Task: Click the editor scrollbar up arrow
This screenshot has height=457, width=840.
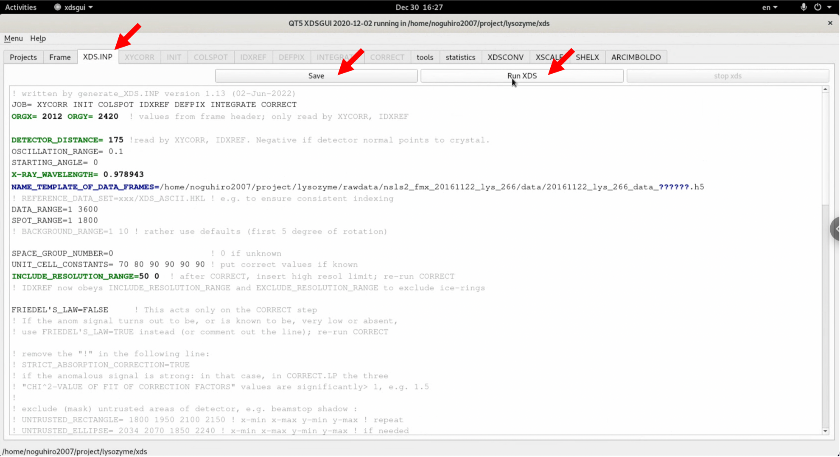Action: (825, 89)
